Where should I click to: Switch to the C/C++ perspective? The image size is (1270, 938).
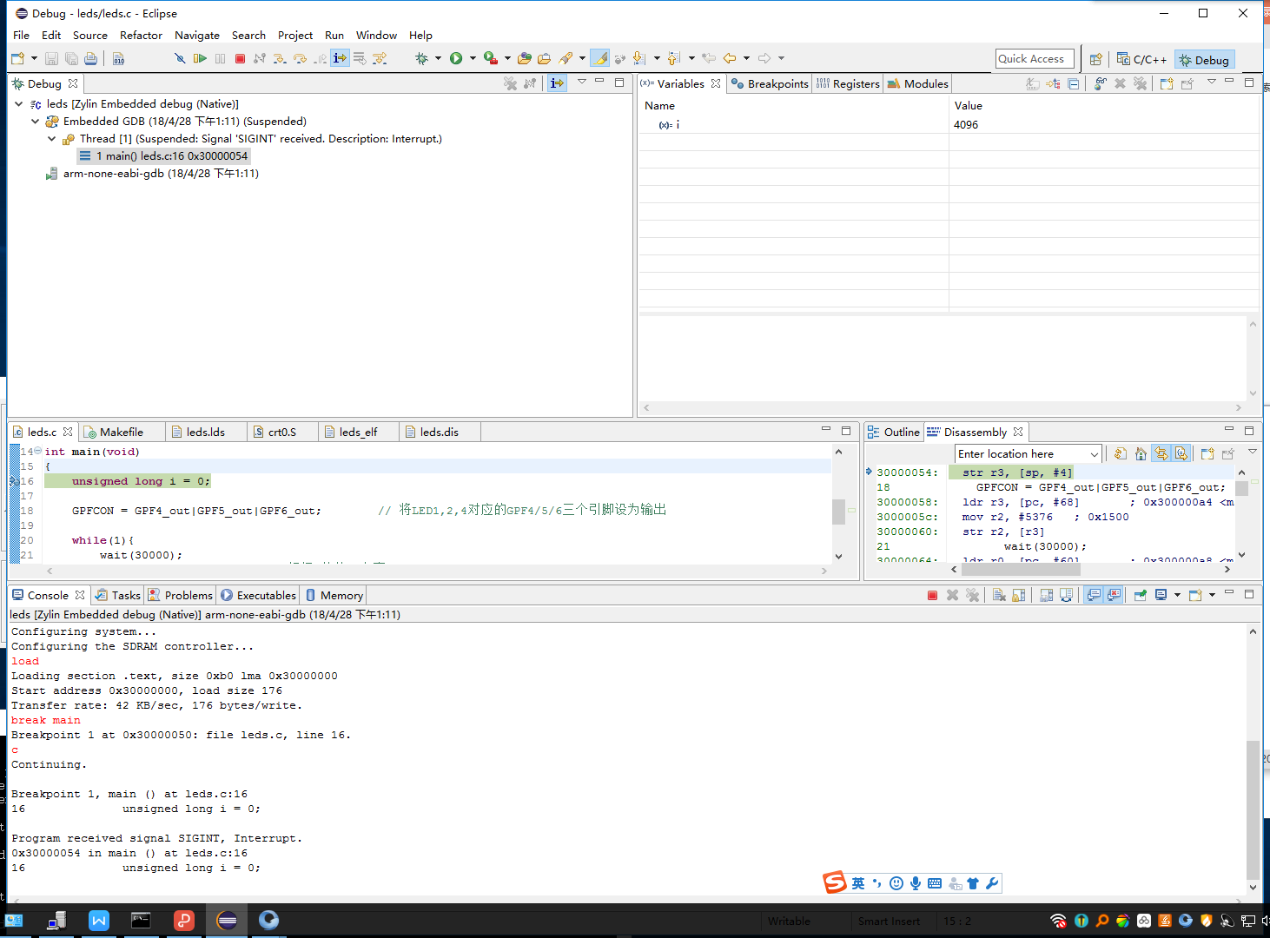coord(1141,60)
